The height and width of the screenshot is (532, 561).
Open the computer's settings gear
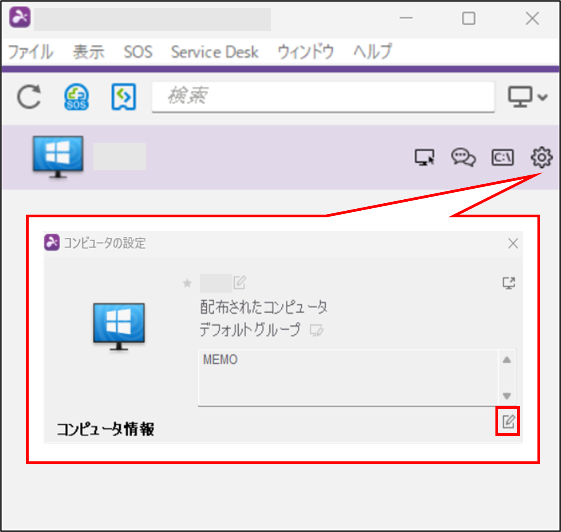pos(542,158)
